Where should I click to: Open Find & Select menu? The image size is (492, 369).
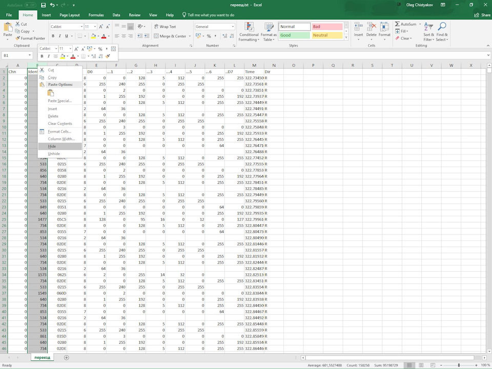pyautogui.click(x=442, y=31)
